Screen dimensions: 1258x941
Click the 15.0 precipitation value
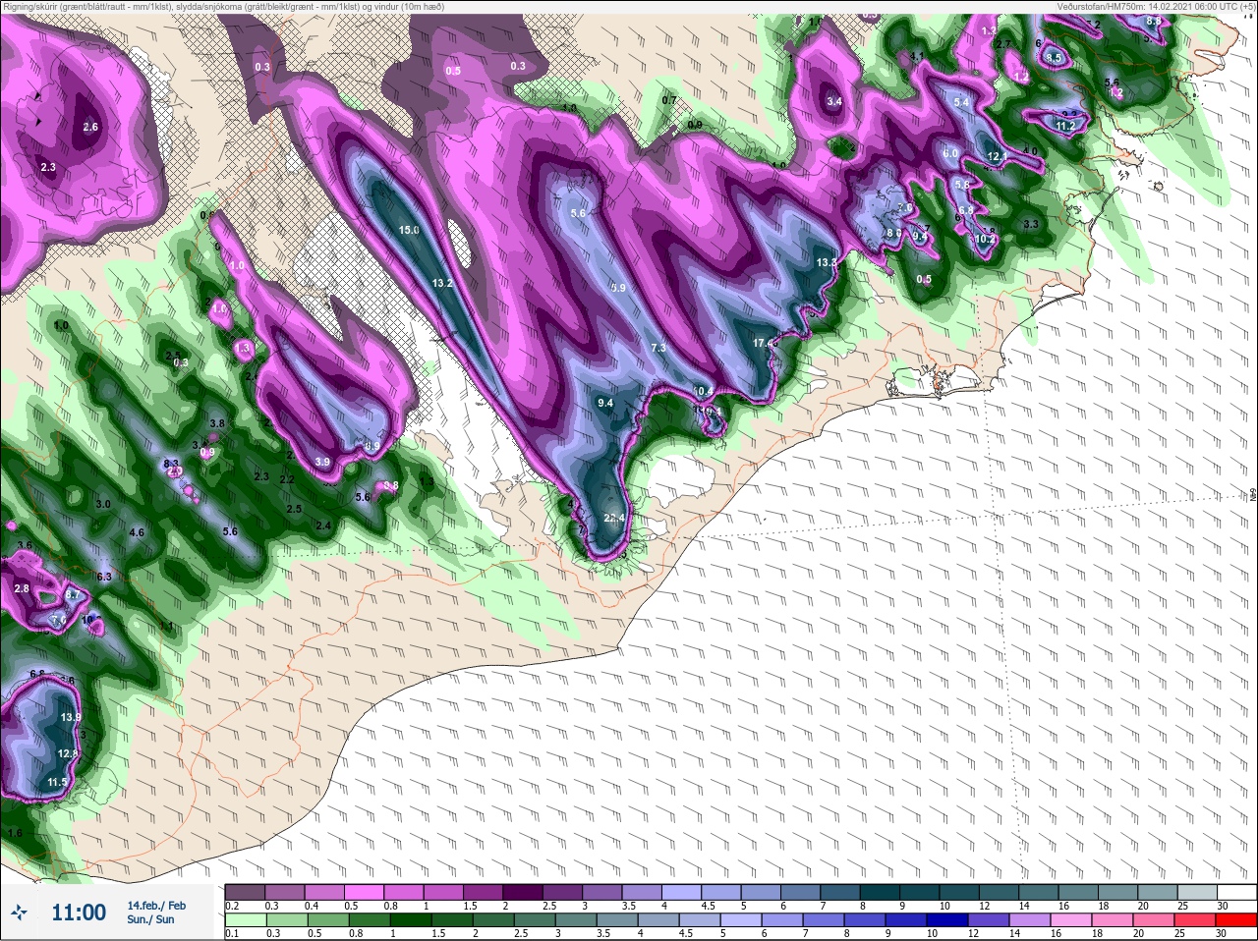[409, 230]
